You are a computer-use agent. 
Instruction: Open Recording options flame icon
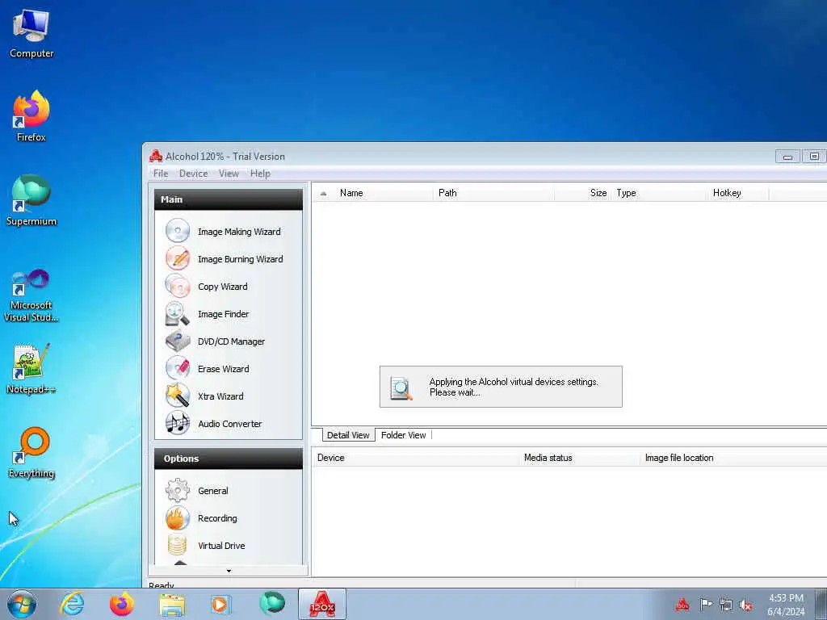point(178,517)
